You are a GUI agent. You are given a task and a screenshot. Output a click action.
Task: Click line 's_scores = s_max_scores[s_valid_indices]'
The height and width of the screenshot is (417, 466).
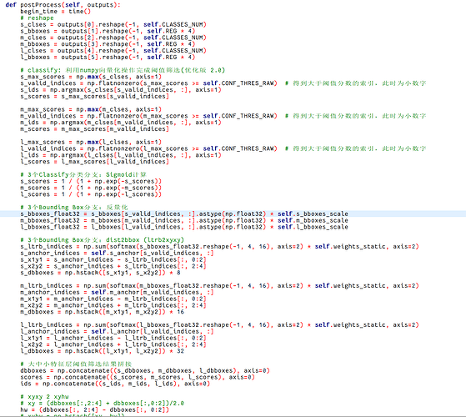click(94, 96)
